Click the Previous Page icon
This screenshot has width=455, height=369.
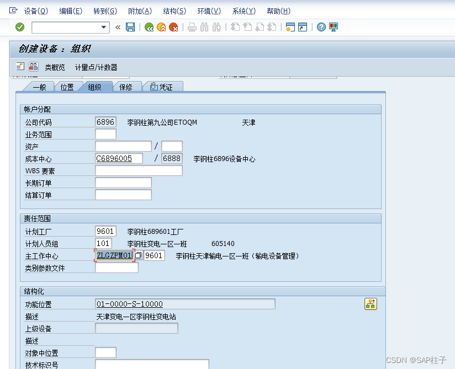pos(247,27)
